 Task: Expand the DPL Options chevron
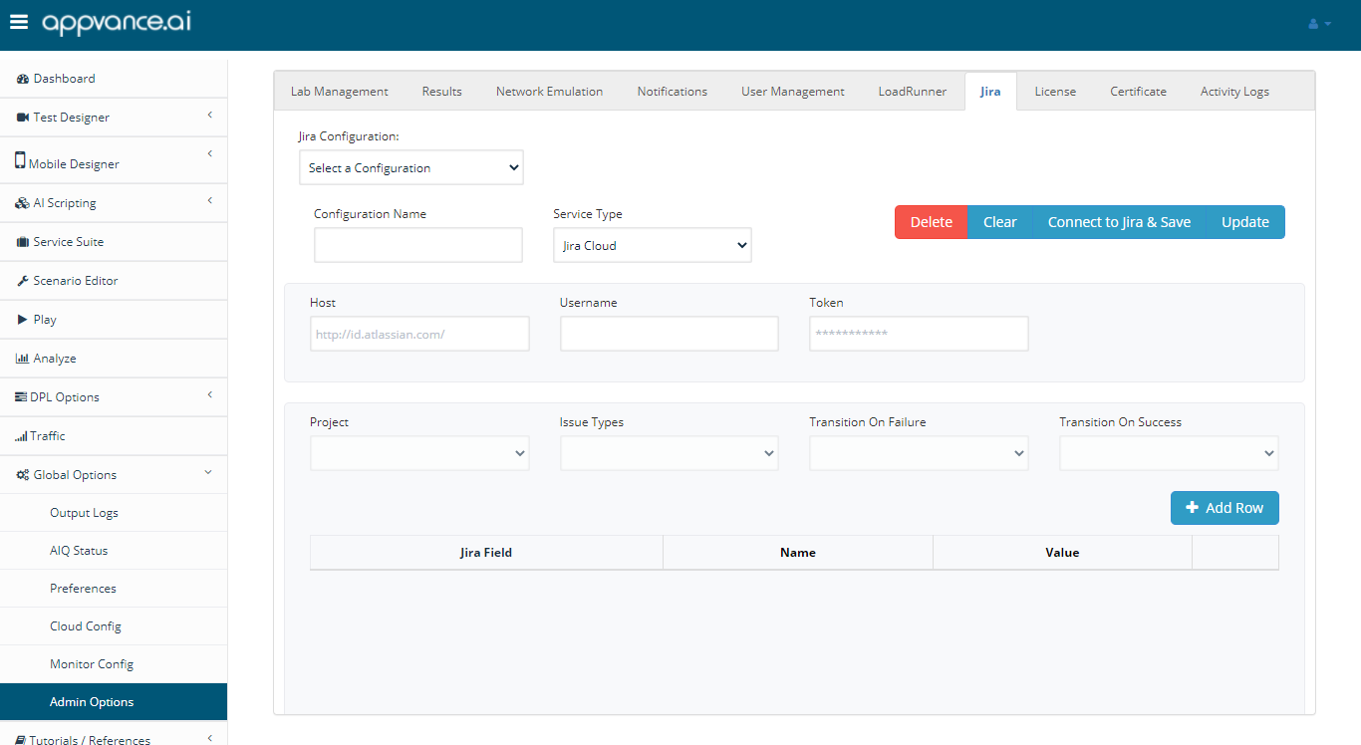pyautogui.click(x=209, y=395)
